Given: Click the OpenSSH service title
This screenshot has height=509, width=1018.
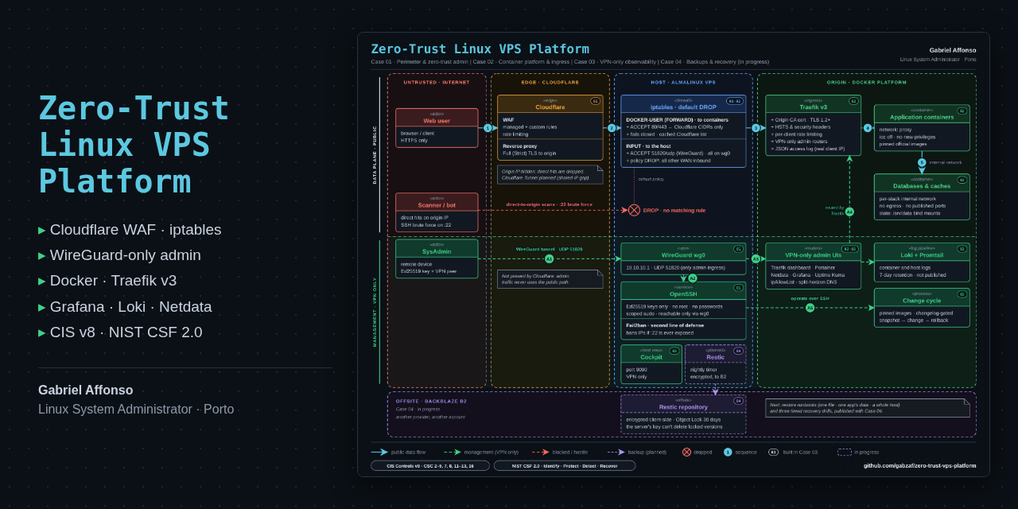Looking at the screenshot, I should 683,293.
